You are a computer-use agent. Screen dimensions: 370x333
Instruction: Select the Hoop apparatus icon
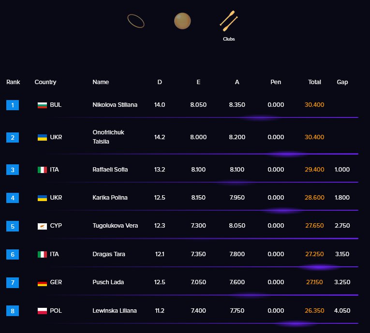click(x=136, y=21)
